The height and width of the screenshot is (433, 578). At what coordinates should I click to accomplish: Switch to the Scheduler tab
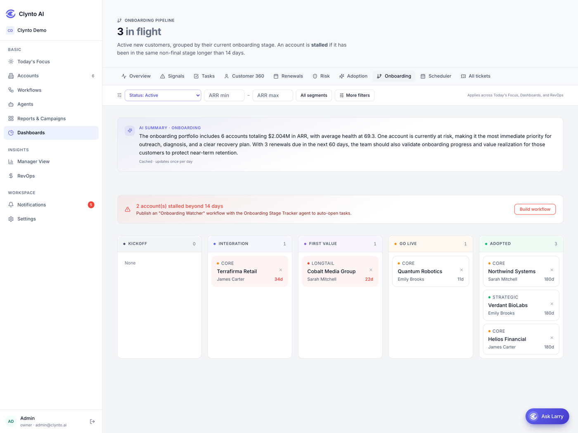pyautogui.click(x=436, y=76)
